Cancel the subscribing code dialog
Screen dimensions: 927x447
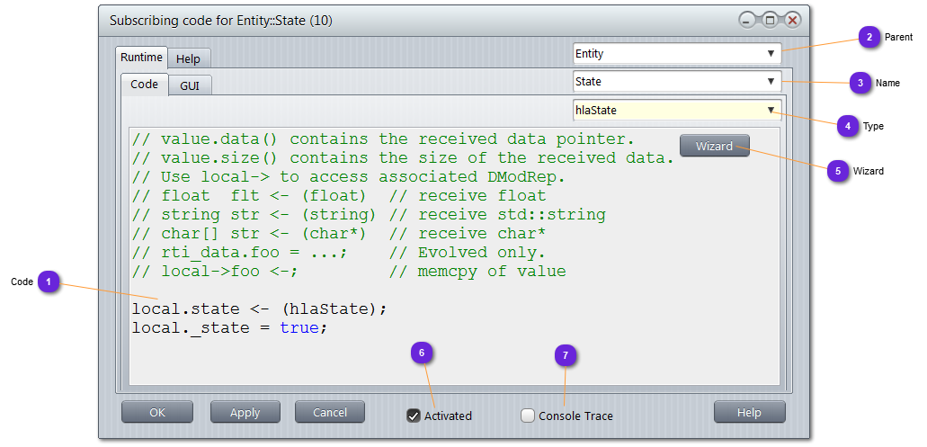tap(329, 413)
